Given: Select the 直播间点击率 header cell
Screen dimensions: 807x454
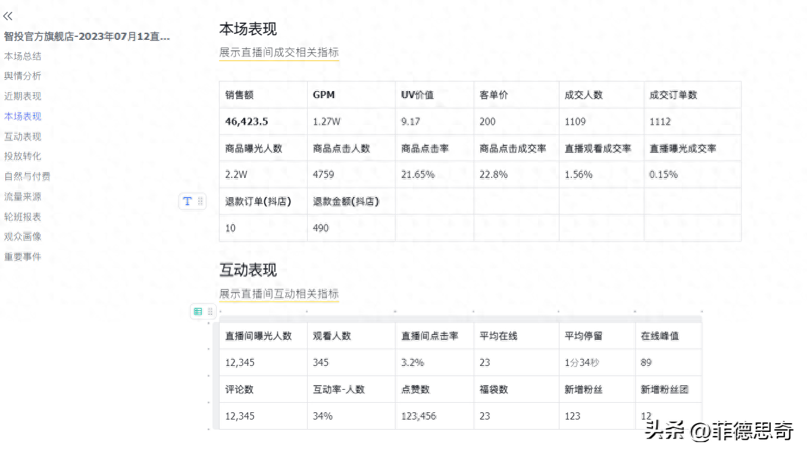Looking at the screenshot, I should coord(434,336).
